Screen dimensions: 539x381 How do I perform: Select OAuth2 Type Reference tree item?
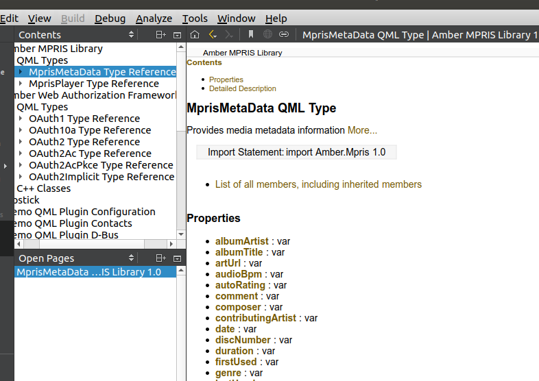point(84,142)
